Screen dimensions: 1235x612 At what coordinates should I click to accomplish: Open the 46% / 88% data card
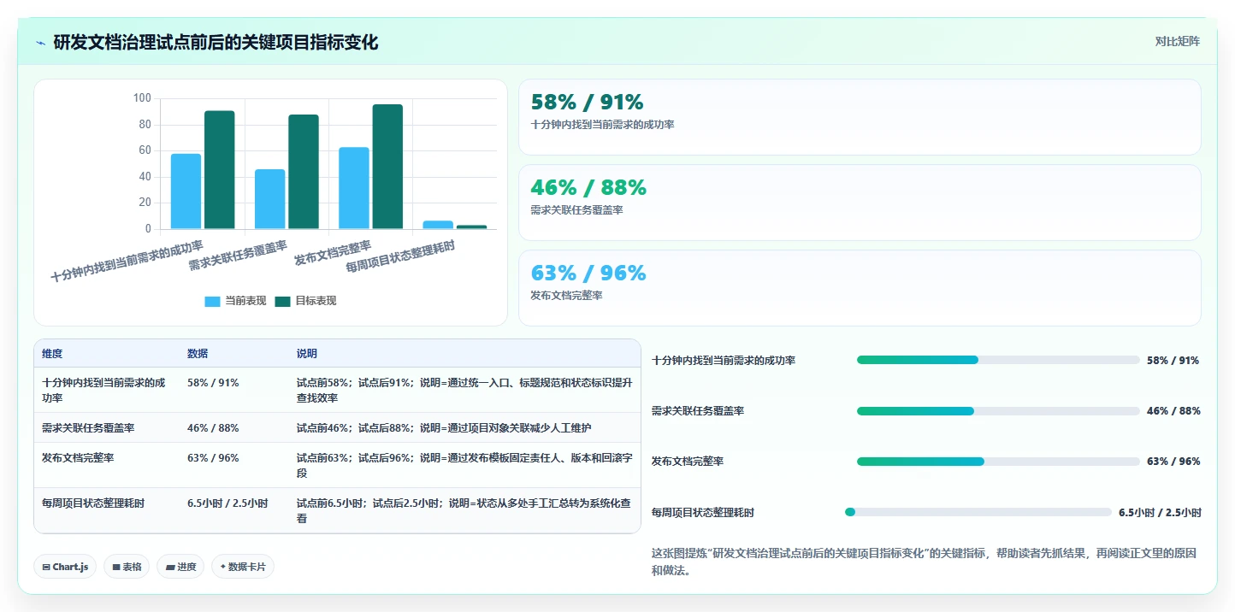tap(860, 203)
